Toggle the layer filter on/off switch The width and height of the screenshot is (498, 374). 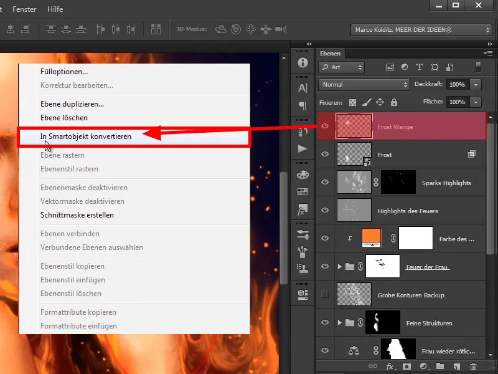pyautogui.click(x=478, y=67)
